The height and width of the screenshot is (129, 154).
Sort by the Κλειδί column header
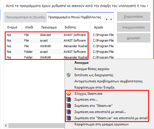(x=29, y=27)
